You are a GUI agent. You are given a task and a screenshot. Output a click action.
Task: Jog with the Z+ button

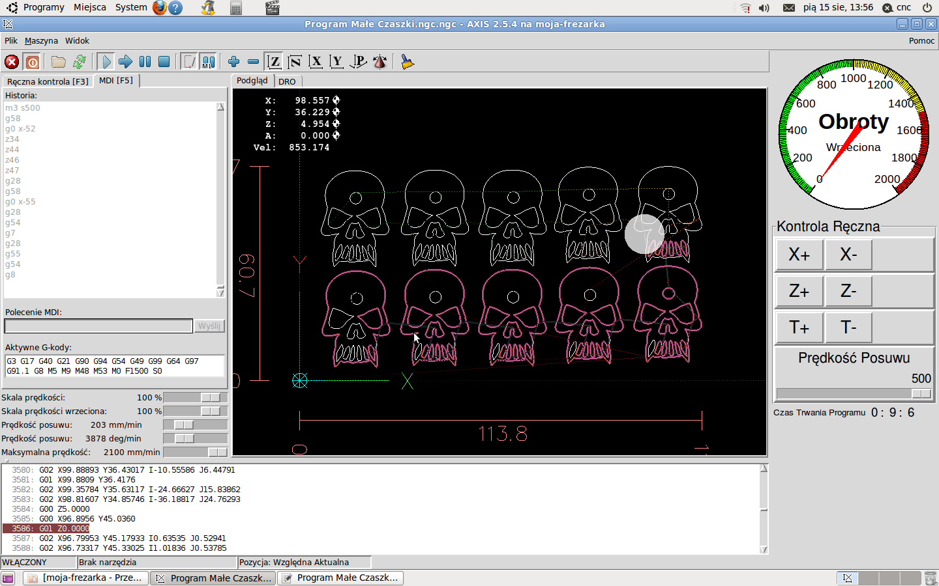point(799,291)
